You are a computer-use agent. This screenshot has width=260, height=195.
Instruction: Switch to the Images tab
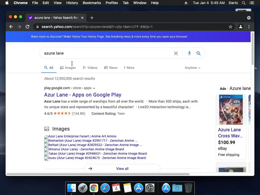coord(68,68)
